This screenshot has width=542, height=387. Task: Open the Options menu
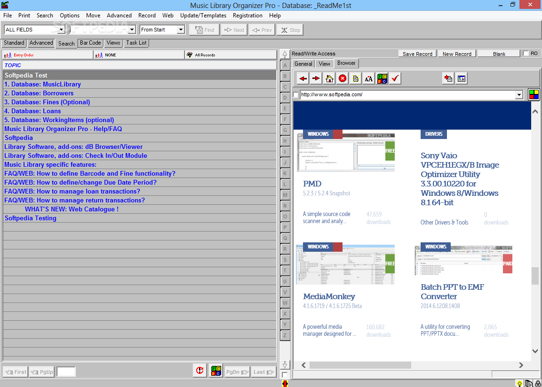pos(70,15)
